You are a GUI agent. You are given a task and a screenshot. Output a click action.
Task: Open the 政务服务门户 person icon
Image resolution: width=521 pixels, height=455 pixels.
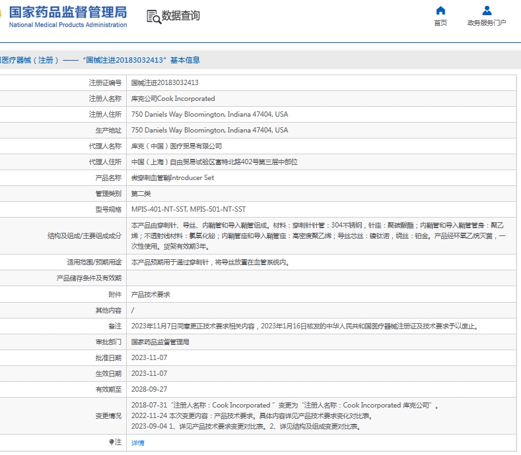coord(487,11)
